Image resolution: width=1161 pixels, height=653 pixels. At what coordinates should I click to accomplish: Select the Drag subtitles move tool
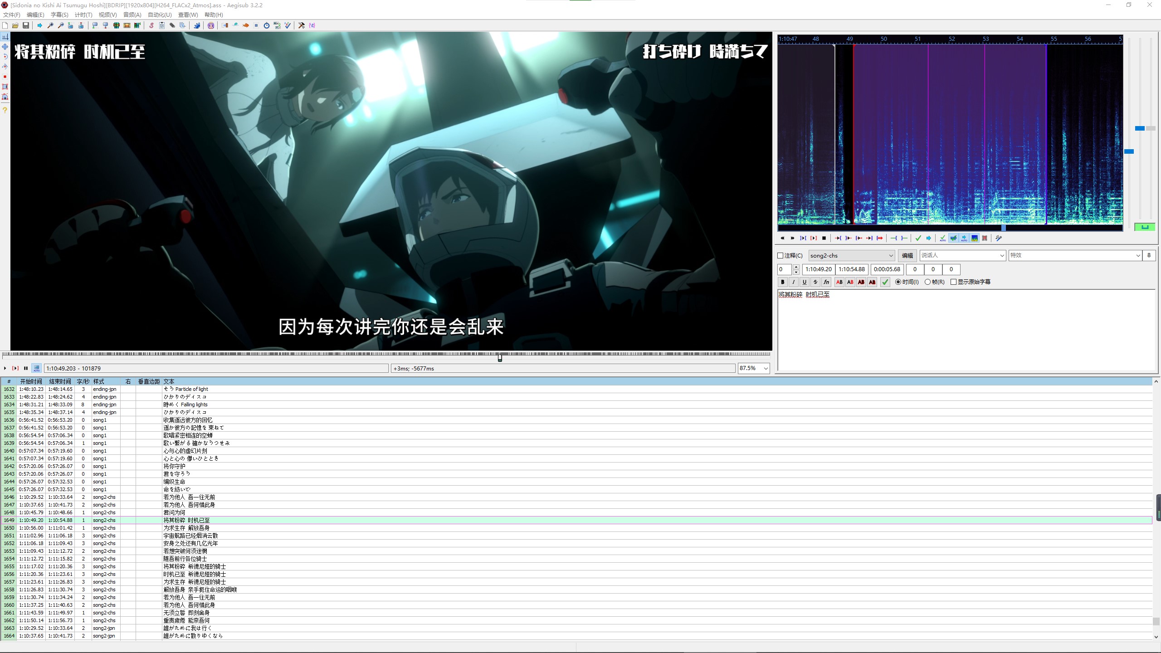coord(5,47)
